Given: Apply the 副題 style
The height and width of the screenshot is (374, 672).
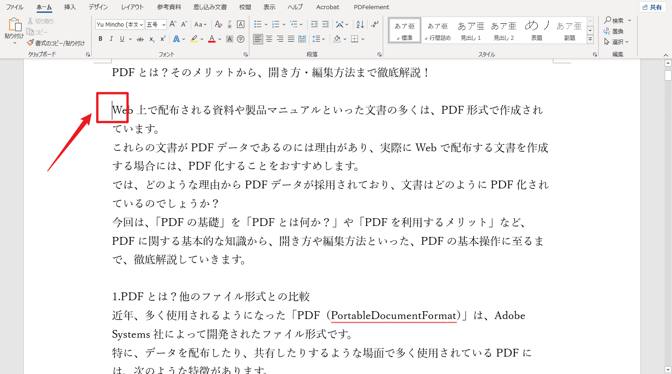Looking at the screenshot, I should 570,30.
